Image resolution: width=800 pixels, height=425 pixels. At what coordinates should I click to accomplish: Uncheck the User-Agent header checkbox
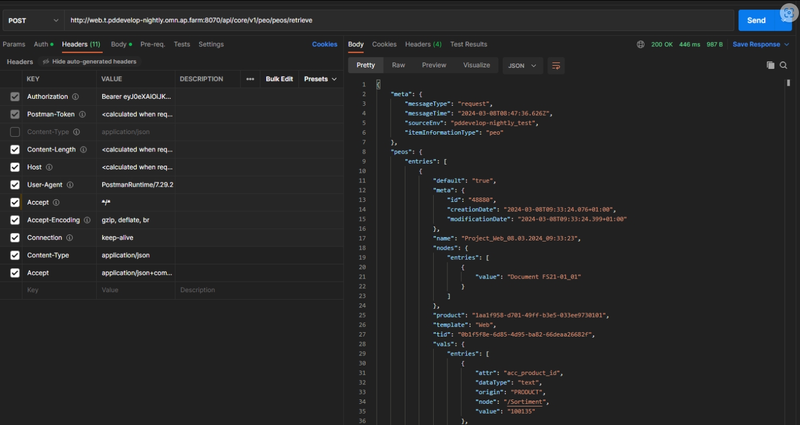click(15, 185)
